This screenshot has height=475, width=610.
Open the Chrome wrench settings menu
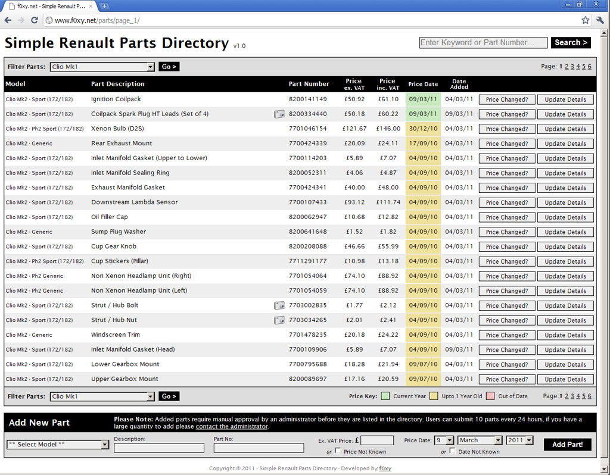tap(599, 20)
